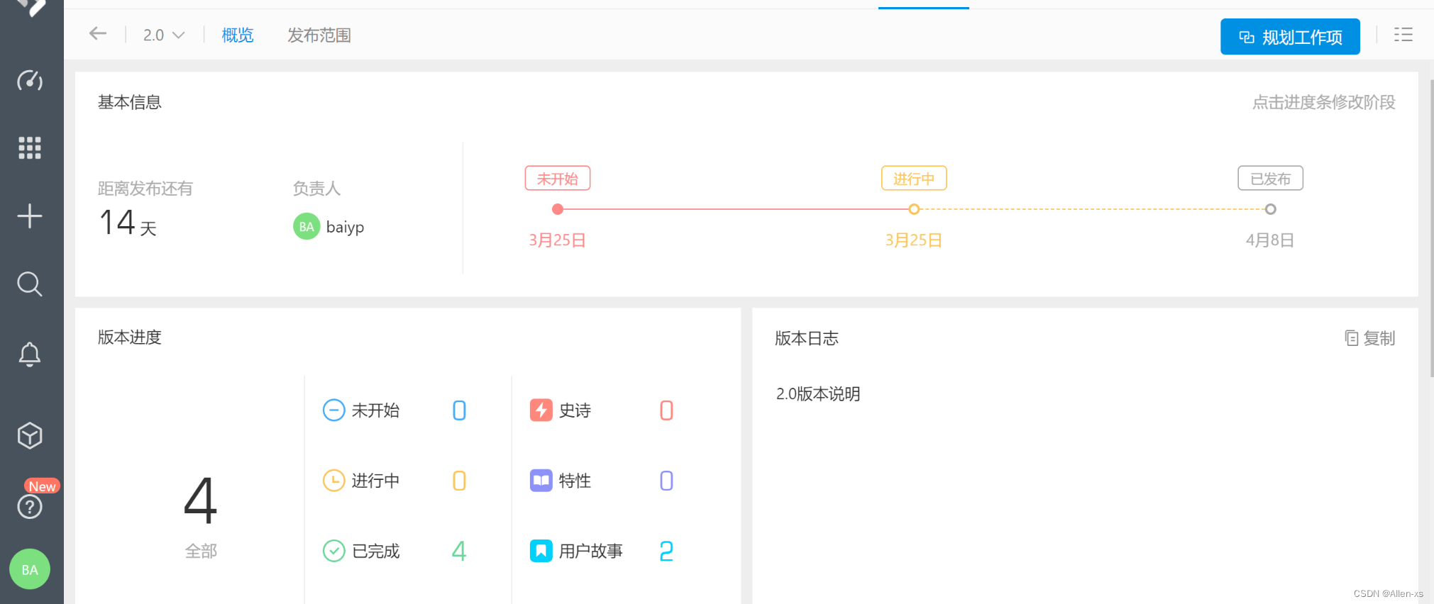Viewport: 1434px width, 604px height.
Task: Click the 已发布 stage tag on progress bar
Action: (x=1270, y=179)
